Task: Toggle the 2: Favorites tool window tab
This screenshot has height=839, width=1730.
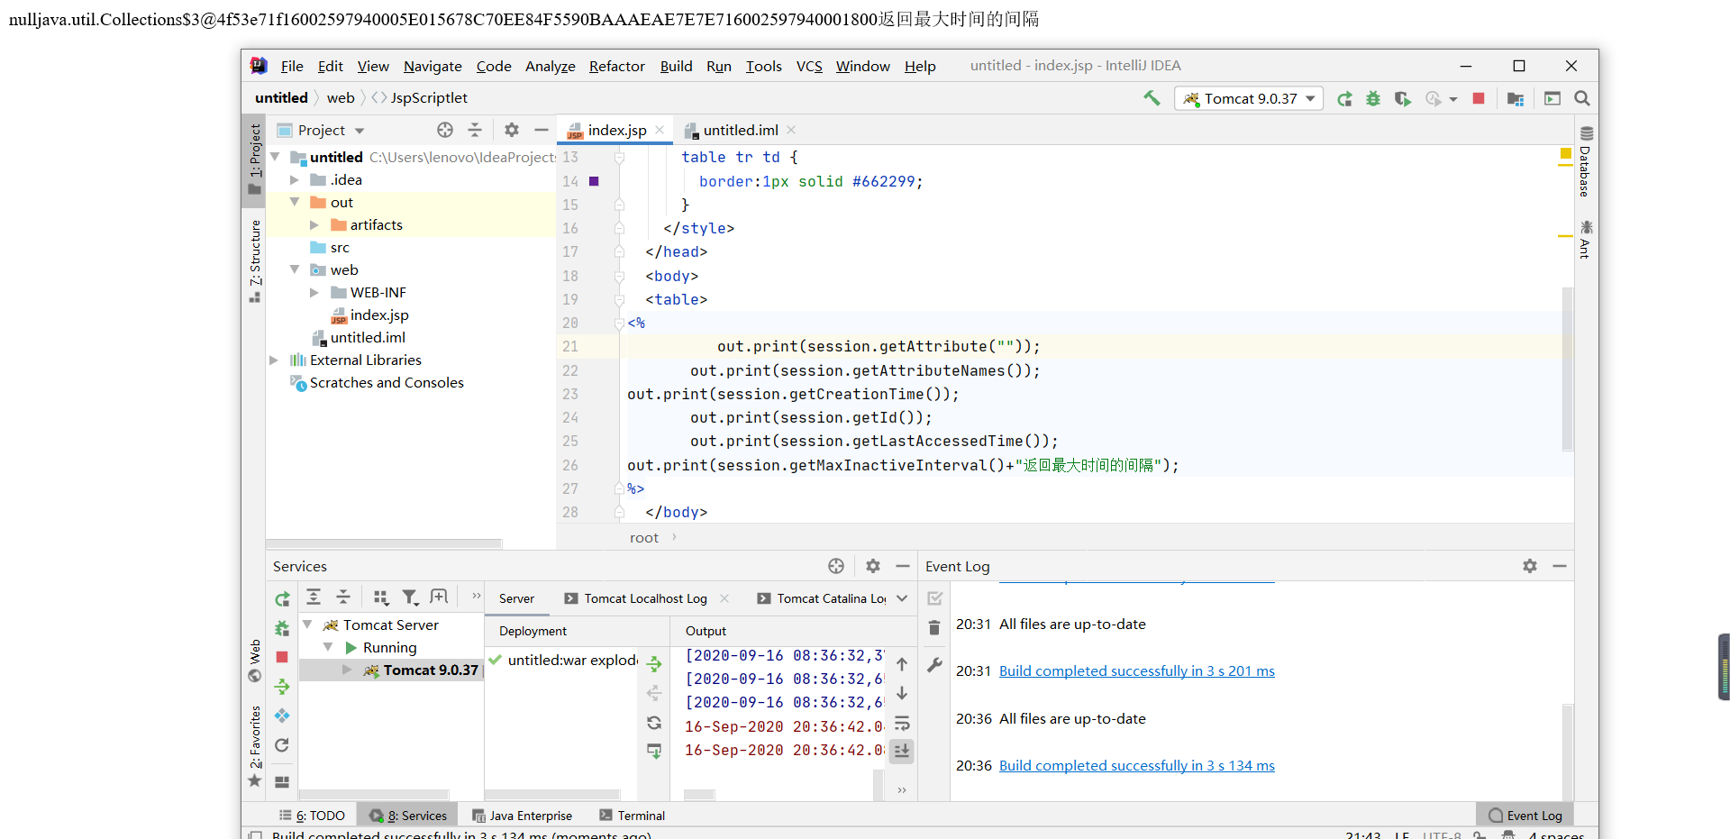Action: pos(254,746)
